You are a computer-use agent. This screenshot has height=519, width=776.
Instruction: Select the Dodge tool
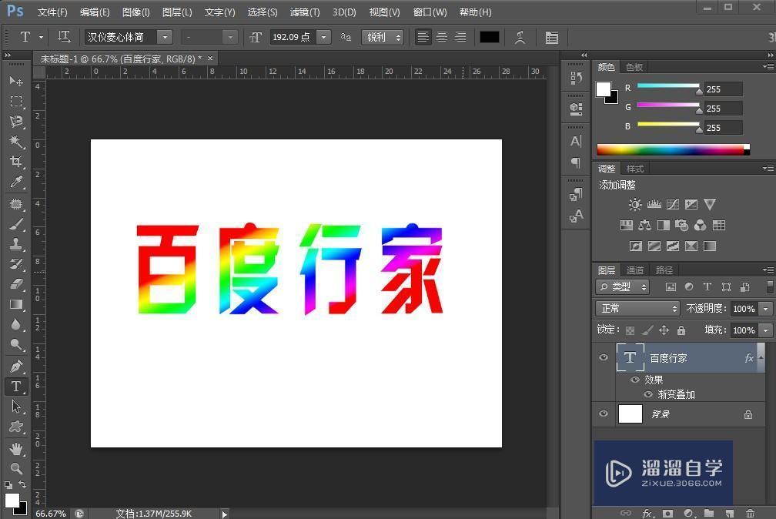pyautogui.click(x=16, y=345)
